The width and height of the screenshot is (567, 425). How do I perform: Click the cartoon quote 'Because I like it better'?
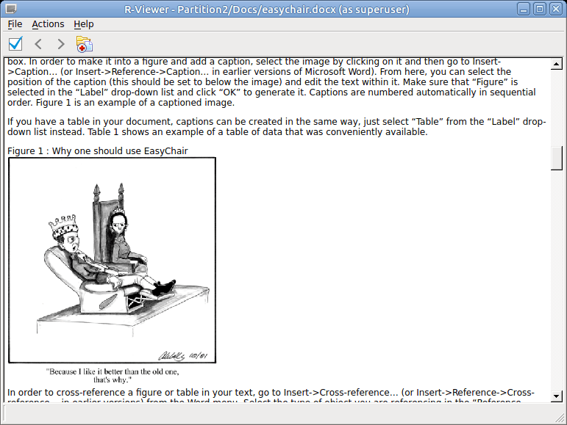pos(113,376)
